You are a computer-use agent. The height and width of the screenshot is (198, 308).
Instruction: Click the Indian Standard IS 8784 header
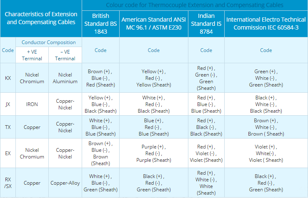tap(206, 24)
